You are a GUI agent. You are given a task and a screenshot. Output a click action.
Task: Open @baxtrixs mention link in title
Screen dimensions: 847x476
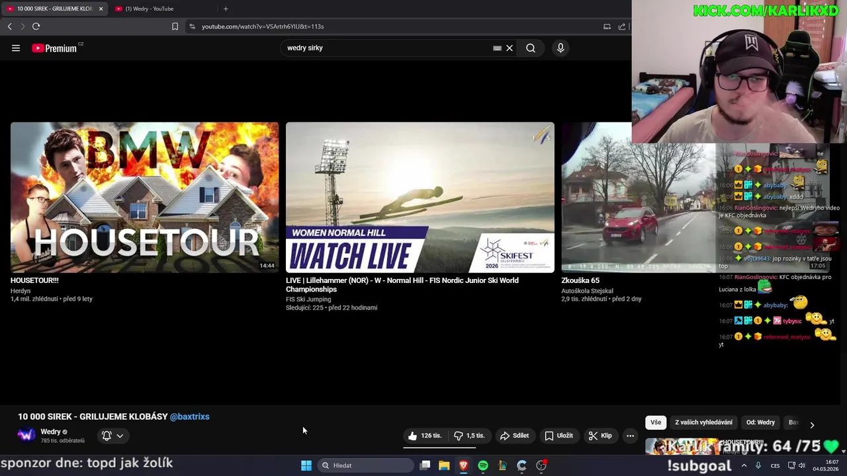[x=190, y=416]
